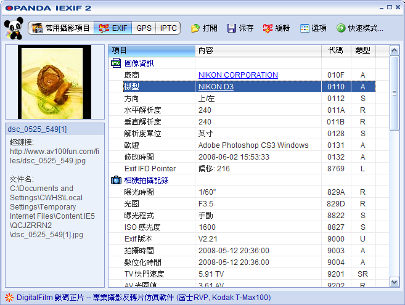
Task: Click the 快速模式 quick mode button
Action: point(360,28)
